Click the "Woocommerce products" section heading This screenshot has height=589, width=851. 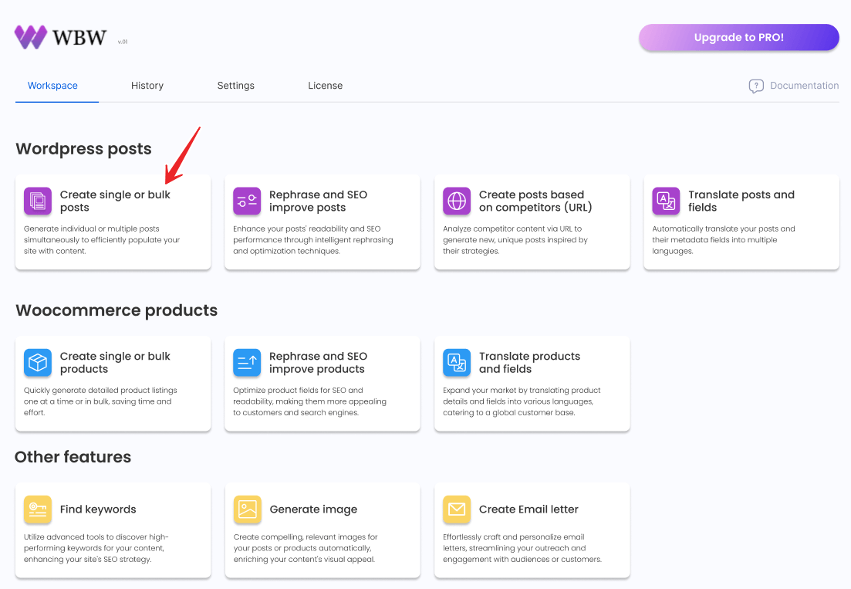click(x=117, y=310)
